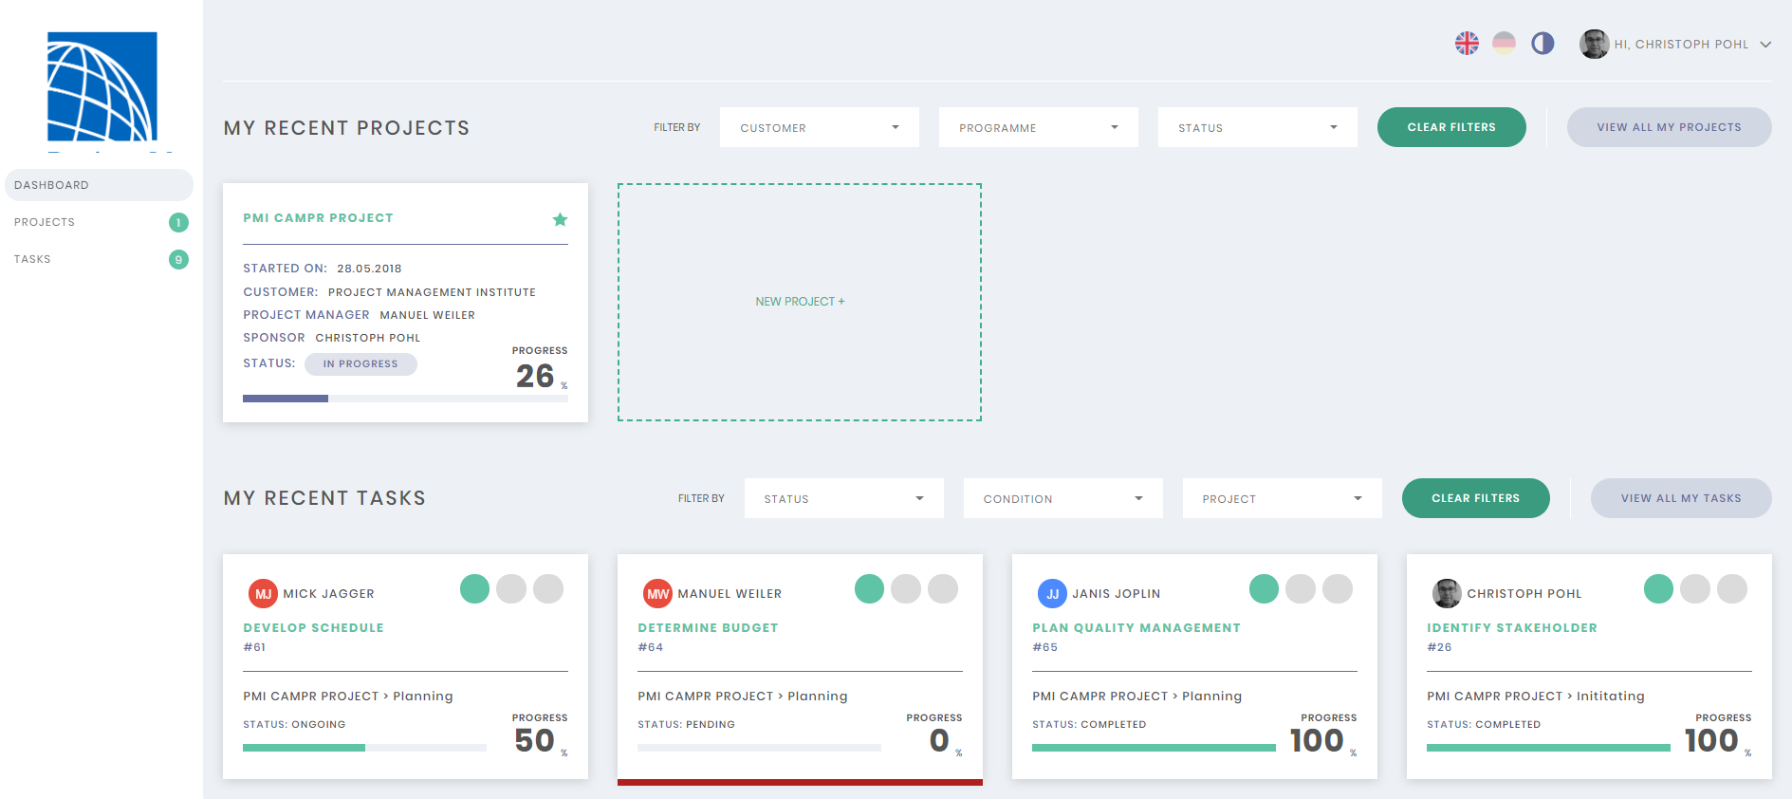1792x799 pixels.
Task: Switch language to German via flag icon
Action: [x=1504, y=44]
